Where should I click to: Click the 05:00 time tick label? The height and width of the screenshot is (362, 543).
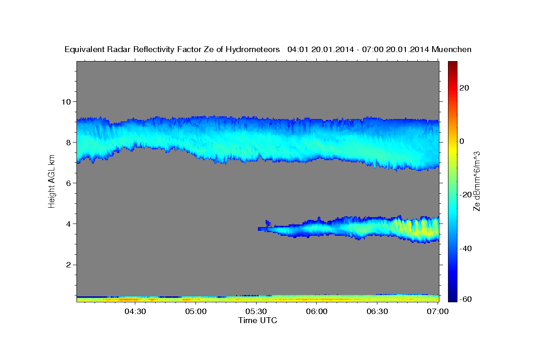[x=196, y=311]
